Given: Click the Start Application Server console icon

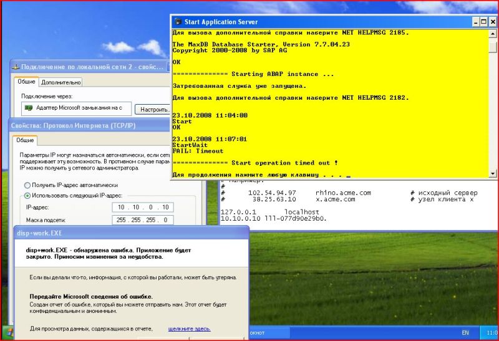Looking at the screenshot, I should 178,22.
